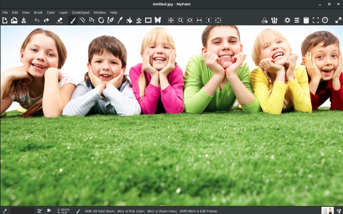Open the Brush menu
343x214 pixels.
(38, 12)
